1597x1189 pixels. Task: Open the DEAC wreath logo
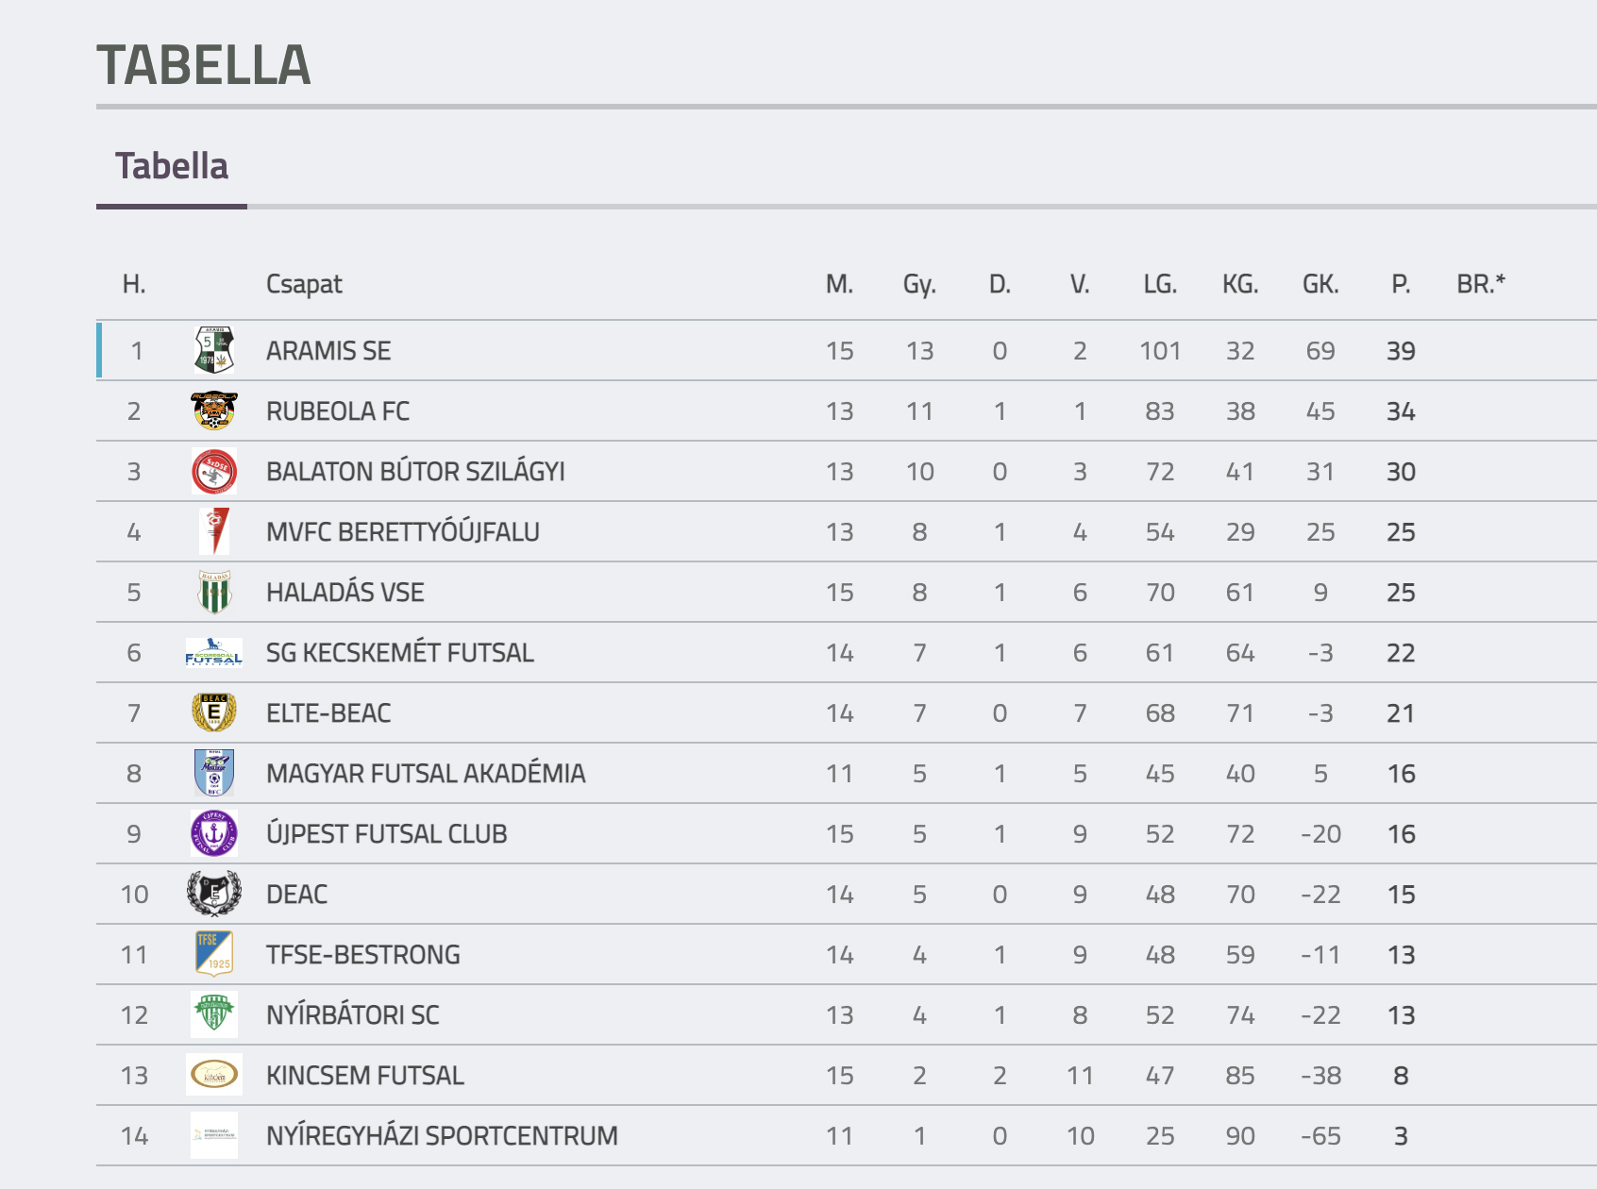coord(214,894)
